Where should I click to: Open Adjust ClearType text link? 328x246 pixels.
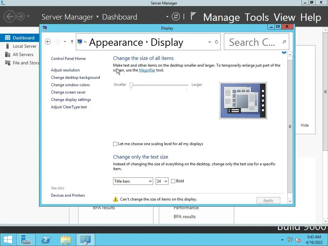69,107
